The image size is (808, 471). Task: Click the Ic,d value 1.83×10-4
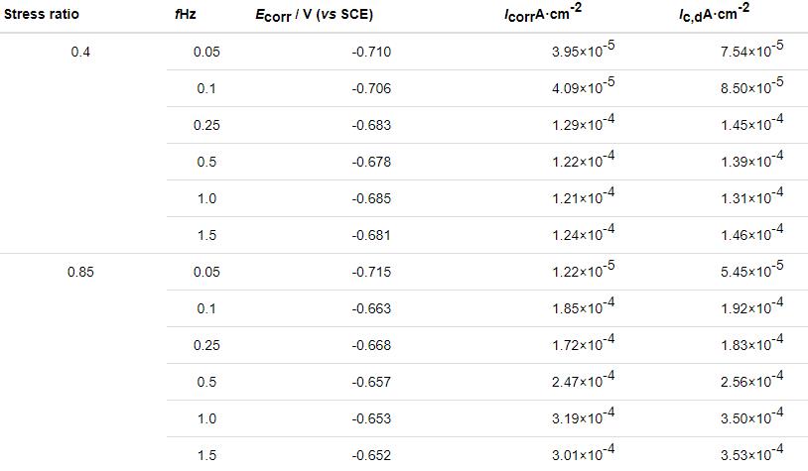751,343
